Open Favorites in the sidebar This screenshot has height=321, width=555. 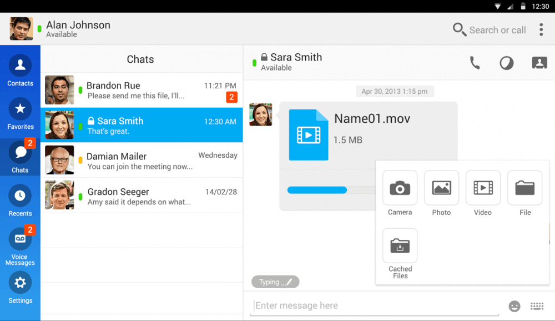[20, 114]
